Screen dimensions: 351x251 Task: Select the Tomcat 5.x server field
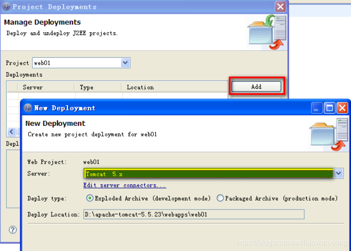click(x=208, y=174)
